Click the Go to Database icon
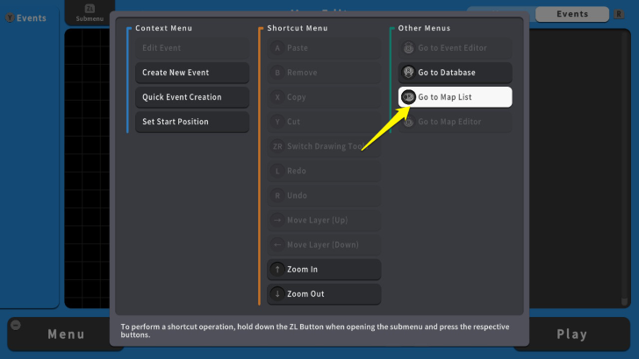The width and height of the screenshot is (639, 359). pos(408,73)
